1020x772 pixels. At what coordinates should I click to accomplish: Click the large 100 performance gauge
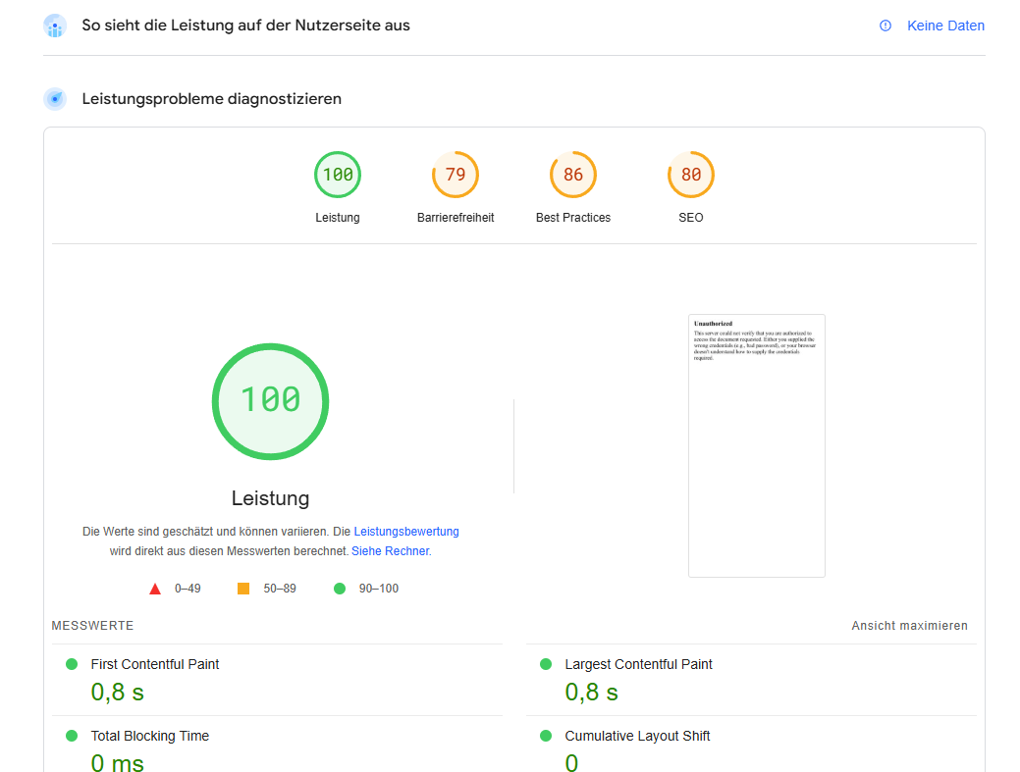pos(271,401)
